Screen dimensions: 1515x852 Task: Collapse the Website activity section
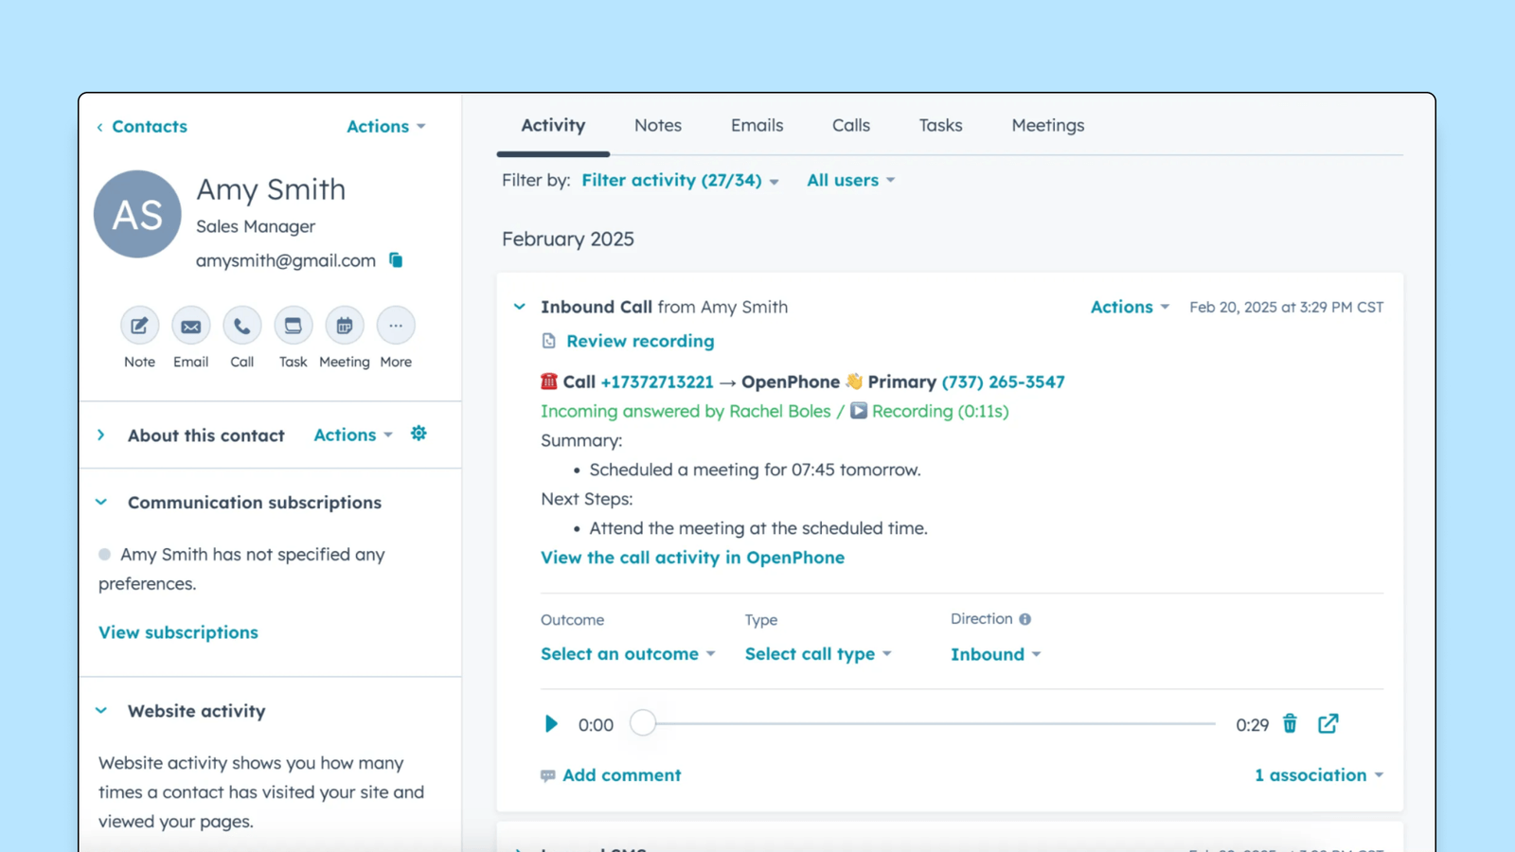[102, 710]
